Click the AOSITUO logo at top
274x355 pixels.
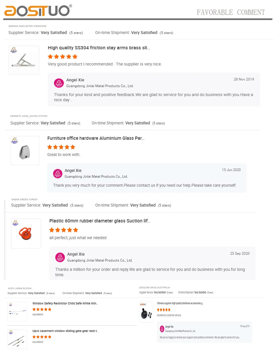pyautogui.click(x=38, y=10)
